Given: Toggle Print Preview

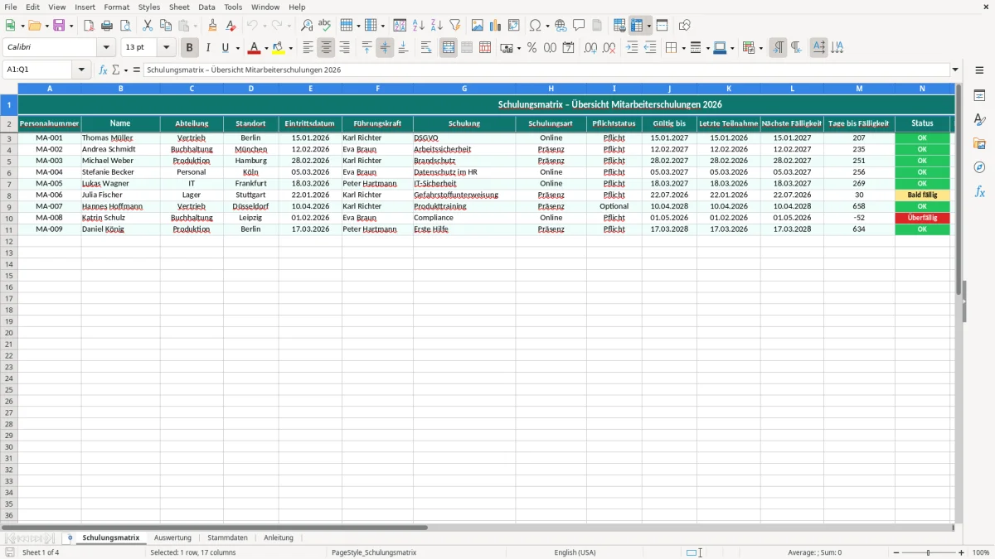Looking at the screenshot, I should pyautogui.click(x=125, y=26).
